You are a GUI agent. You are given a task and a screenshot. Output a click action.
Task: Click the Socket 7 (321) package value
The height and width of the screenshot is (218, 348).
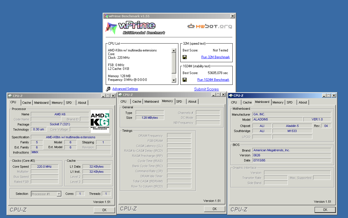(x=60, y=124)
